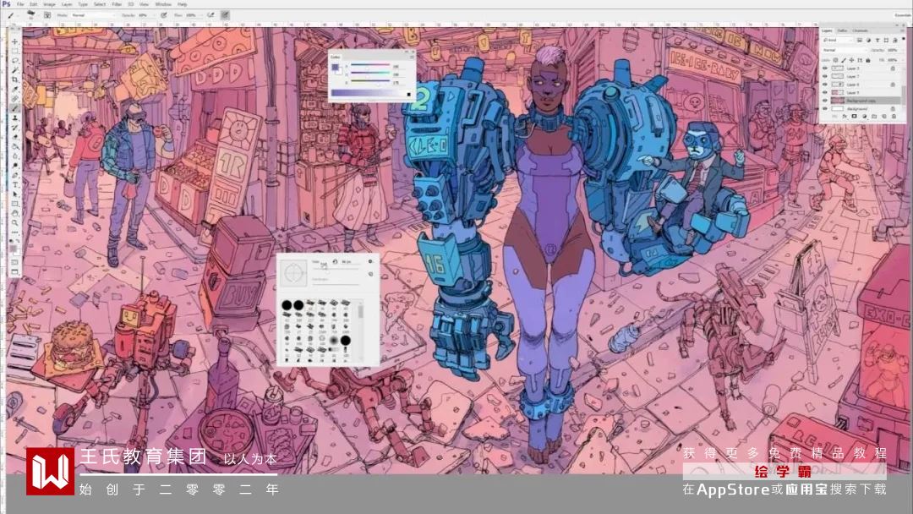Hide the Background copy layer
The width and height of the screenshot is (913, 514).
click(825, 101)
